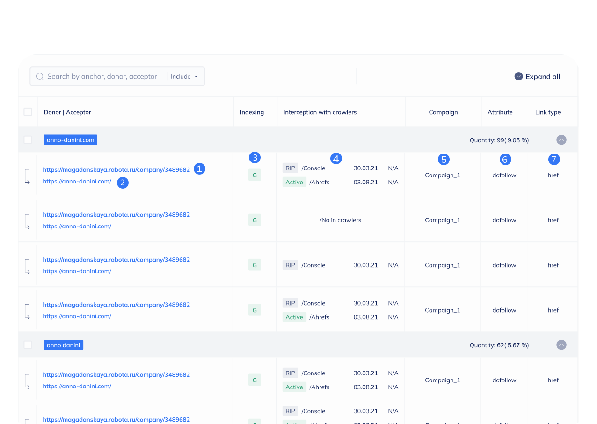The width and height of the screenshot is (597, 424).
Task: Click the magnifier icon in the search field
Action: pos(40,76)
